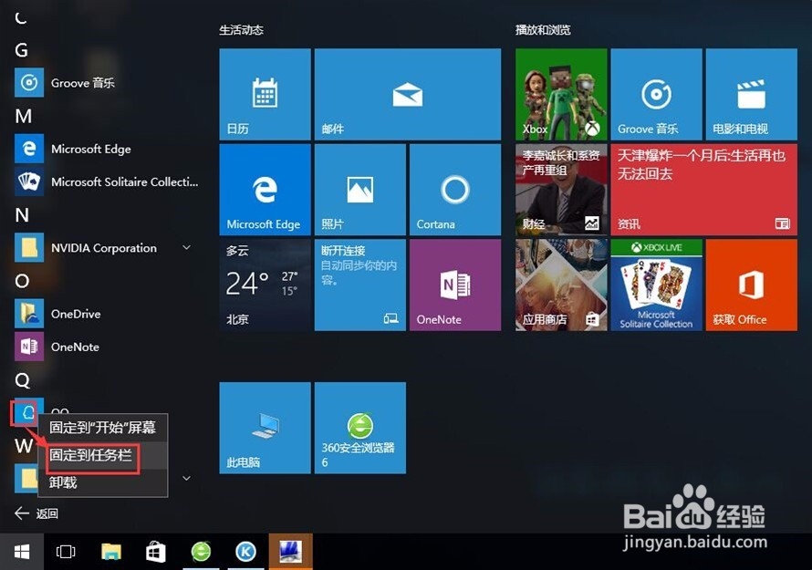
Task: Open the 资讯 news tile
Action: (x=703, y=190)
